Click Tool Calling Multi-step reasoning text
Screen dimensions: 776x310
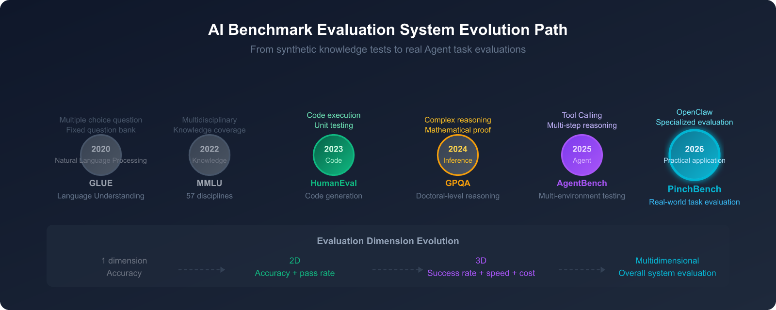(x=582, y=120)
